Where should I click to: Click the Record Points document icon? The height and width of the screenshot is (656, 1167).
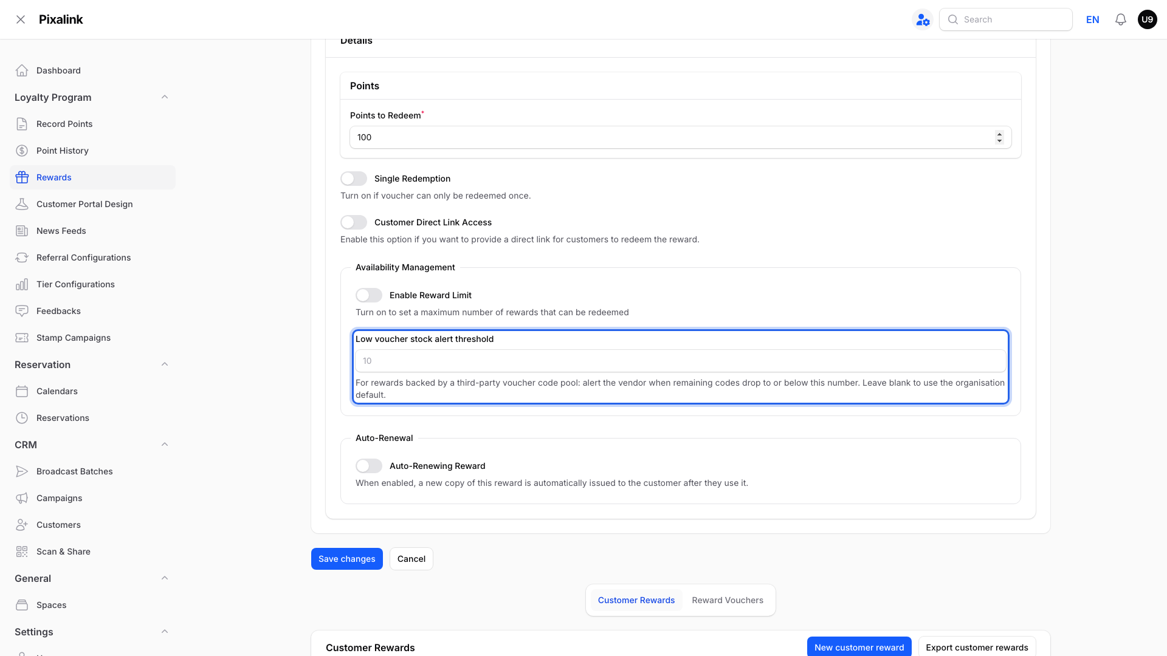click(22, 124)
